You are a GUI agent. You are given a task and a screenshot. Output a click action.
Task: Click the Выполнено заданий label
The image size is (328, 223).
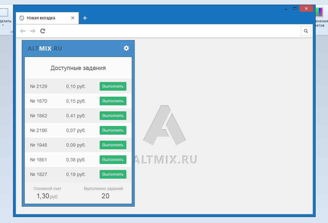coord(103,189)
